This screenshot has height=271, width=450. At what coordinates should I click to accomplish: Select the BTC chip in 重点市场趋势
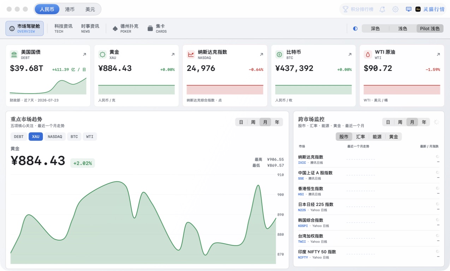click(x=74, y=137)
